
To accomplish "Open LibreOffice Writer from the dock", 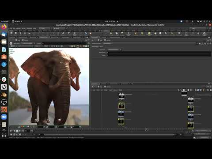I will click(4, 49).
